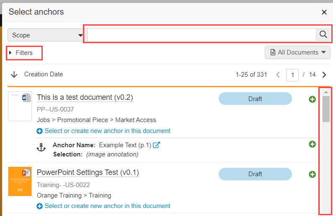Go to previous page of results

click(x=278, y=75)
